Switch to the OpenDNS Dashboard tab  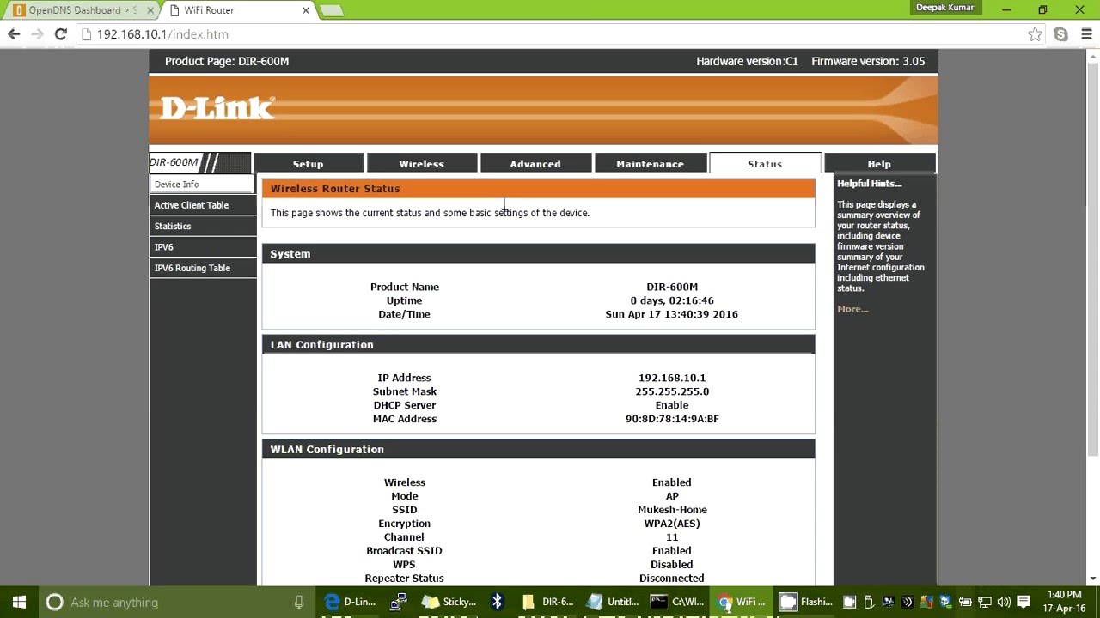click(x=82, y=10)
